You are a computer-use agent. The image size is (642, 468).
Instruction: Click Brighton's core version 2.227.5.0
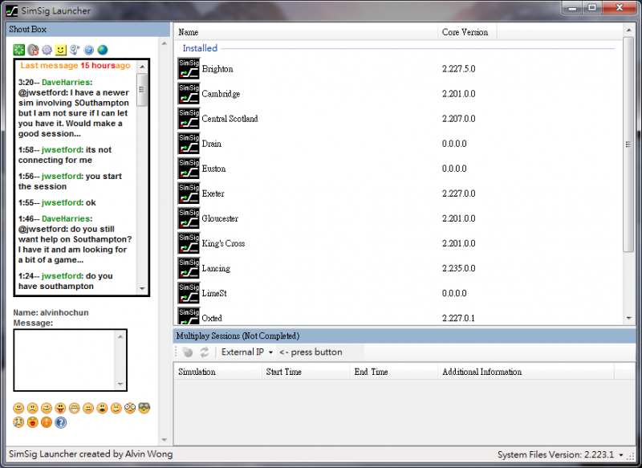coord(458,69)
